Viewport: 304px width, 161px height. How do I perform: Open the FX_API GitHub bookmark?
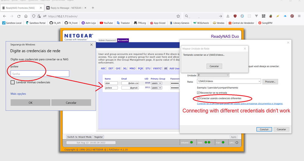pos(55,23)
